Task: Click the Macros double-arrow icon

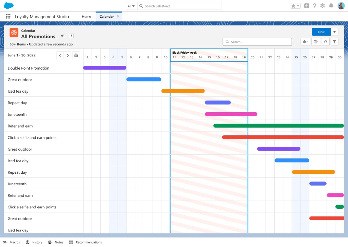Action: [5, 242]
